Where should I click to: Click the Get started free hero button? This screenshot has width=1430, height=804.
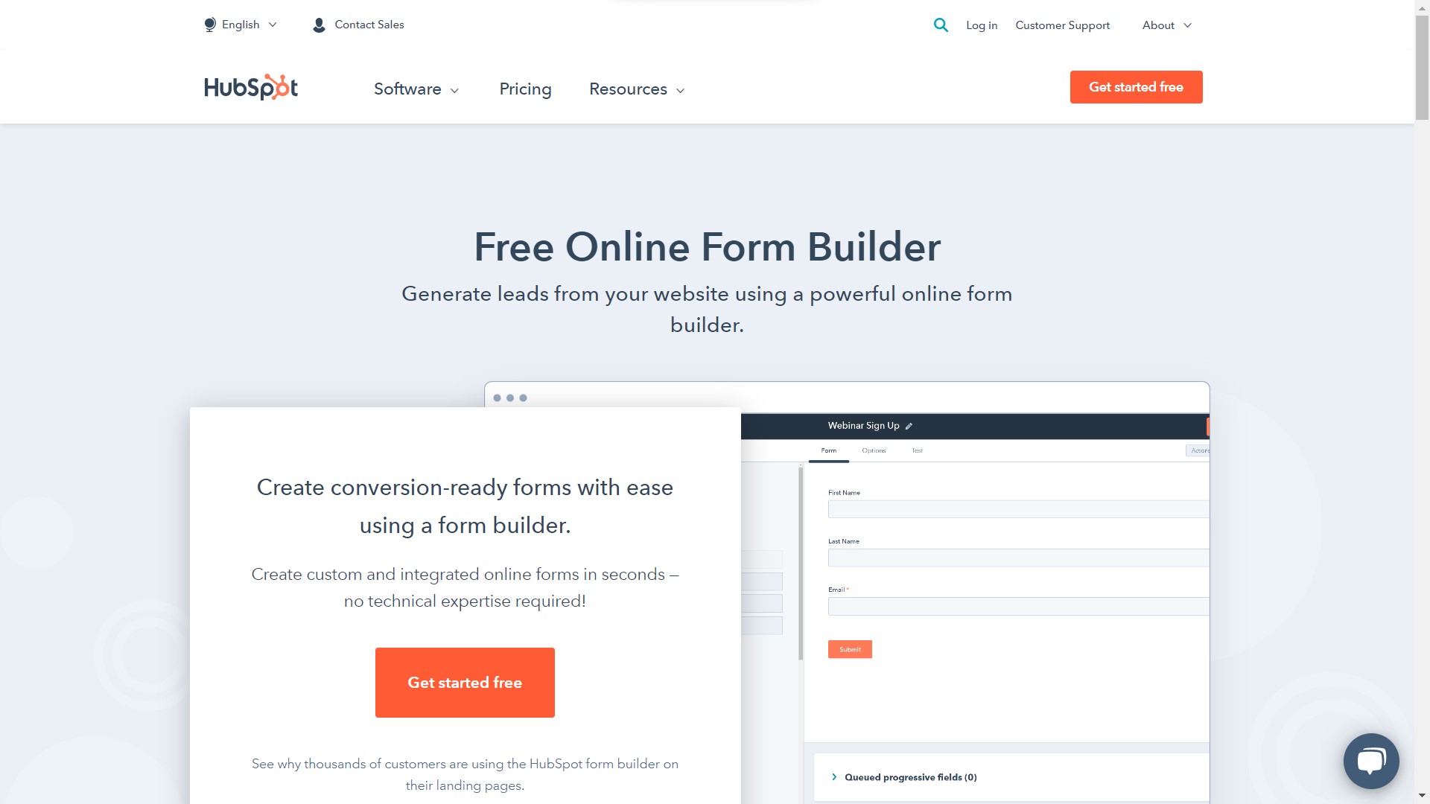click(x=465, y=682)
